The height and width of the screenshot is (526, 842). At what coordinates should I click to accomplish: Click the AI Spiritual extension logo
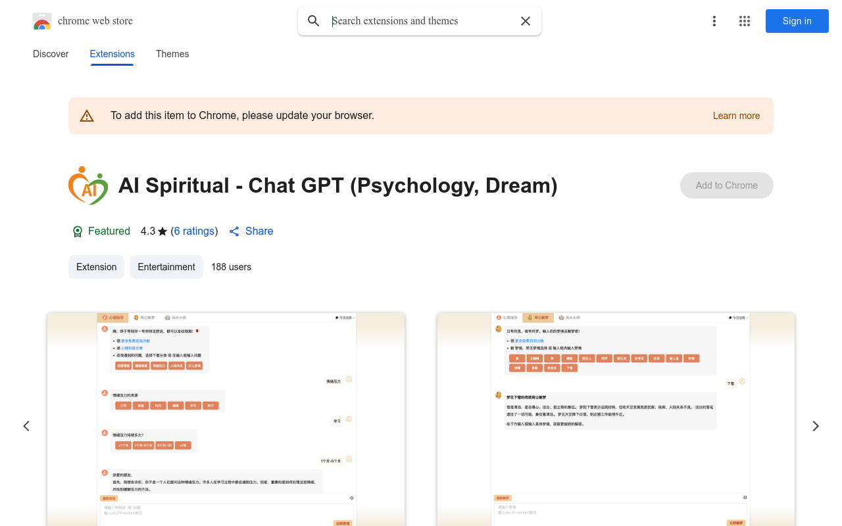pyautogui.click(x=88, y=185)
